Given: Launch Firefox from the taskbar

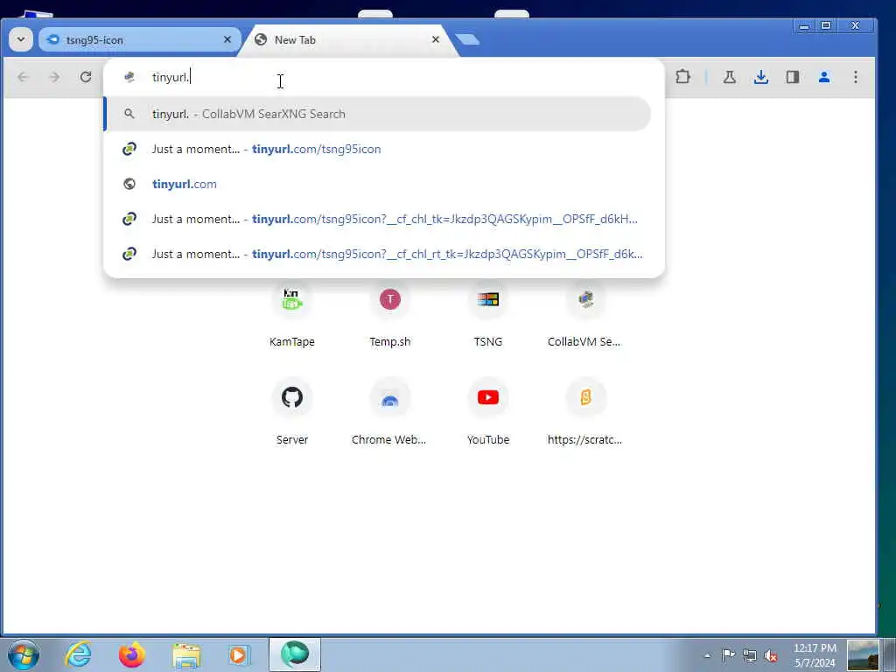Looking at the screenshot, I should (132, 654).
